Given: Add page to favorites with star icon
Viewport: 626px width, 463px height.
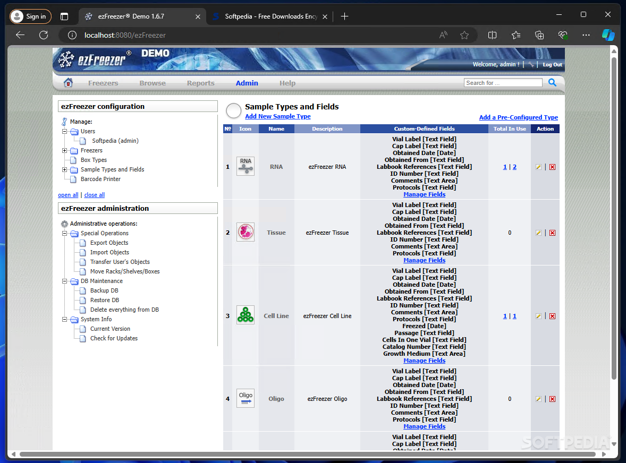Looking at the screenshot, I should 464,35.
